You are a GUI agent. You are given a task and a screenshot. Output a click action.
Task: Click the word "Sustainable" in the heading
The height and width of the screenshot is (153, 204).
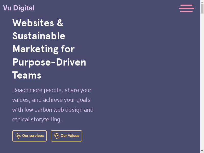coord(39,36)
